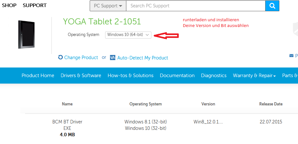Click the Change Product link
298x144 pixels.
[81, 58]
